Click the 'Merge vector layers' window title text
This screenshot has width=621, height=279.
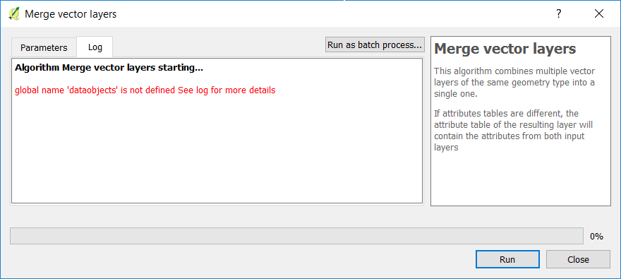(x=71, y=14)
